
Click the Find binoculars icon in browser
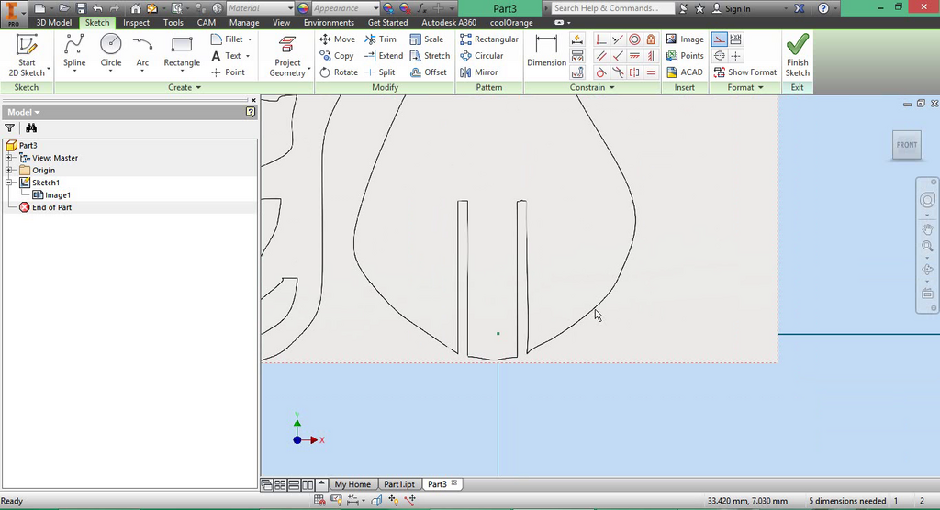coord(31,127)
